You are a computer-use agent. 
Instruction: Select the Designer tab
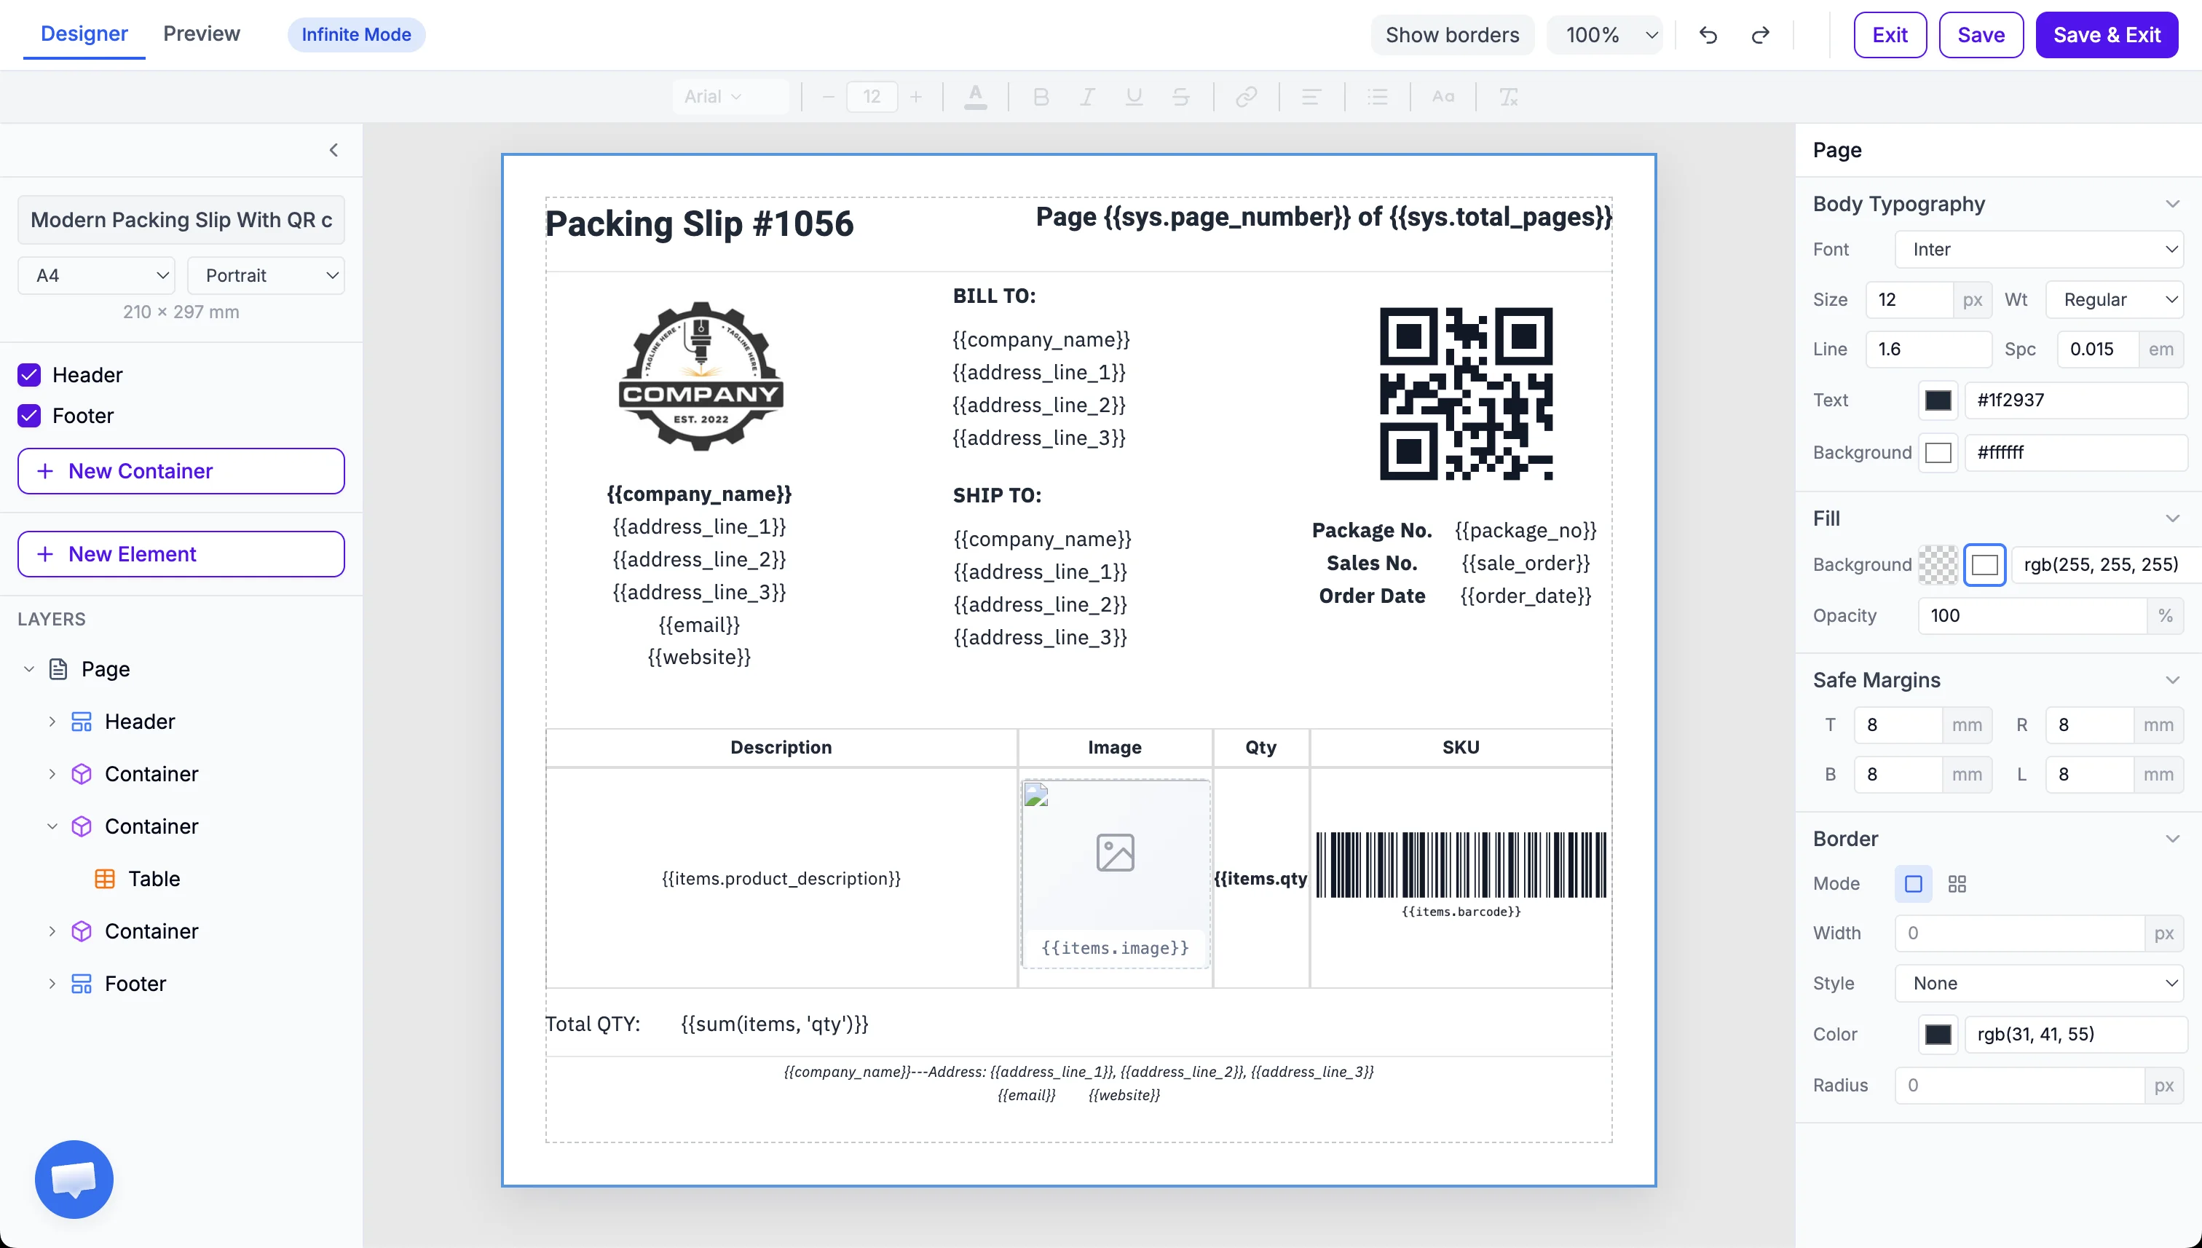click(84, 33)
